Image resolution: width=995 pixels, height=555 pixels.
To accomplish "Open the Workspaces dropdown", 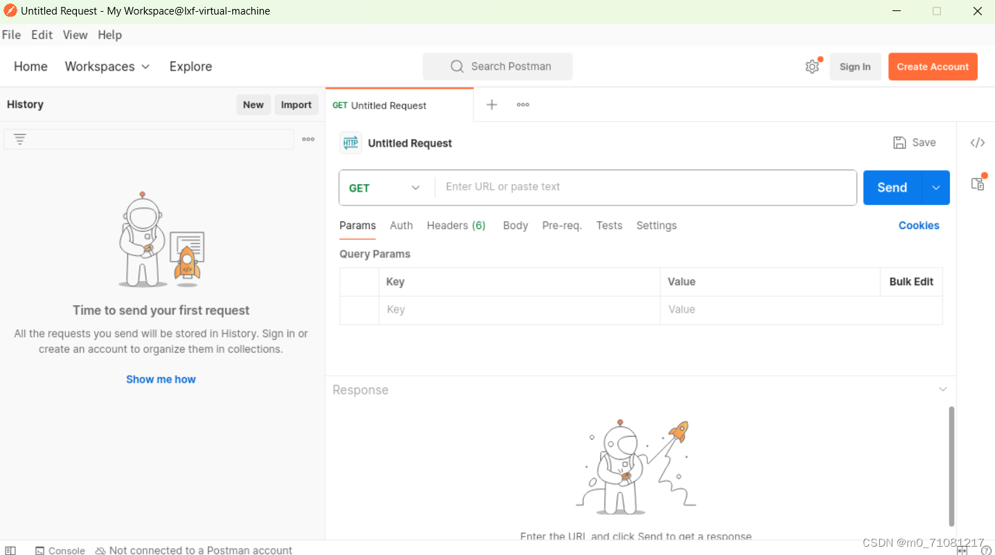I will point(107,66).
